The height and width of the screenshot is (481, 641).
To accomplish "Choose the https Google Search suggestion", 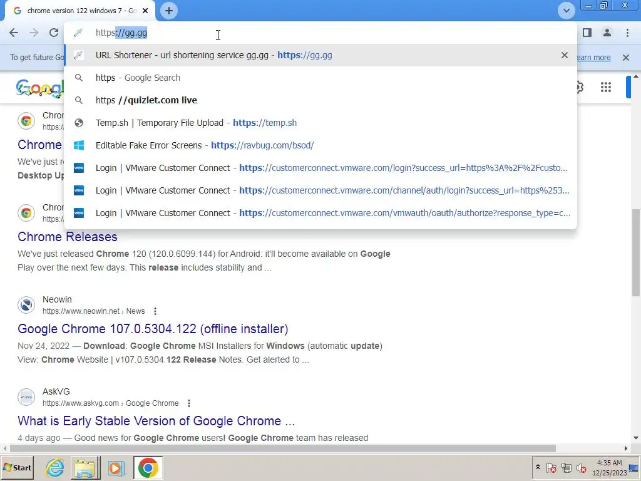I will [320, 78].
